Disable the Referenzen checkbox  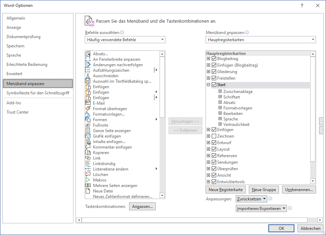click(x=214, y=156)
